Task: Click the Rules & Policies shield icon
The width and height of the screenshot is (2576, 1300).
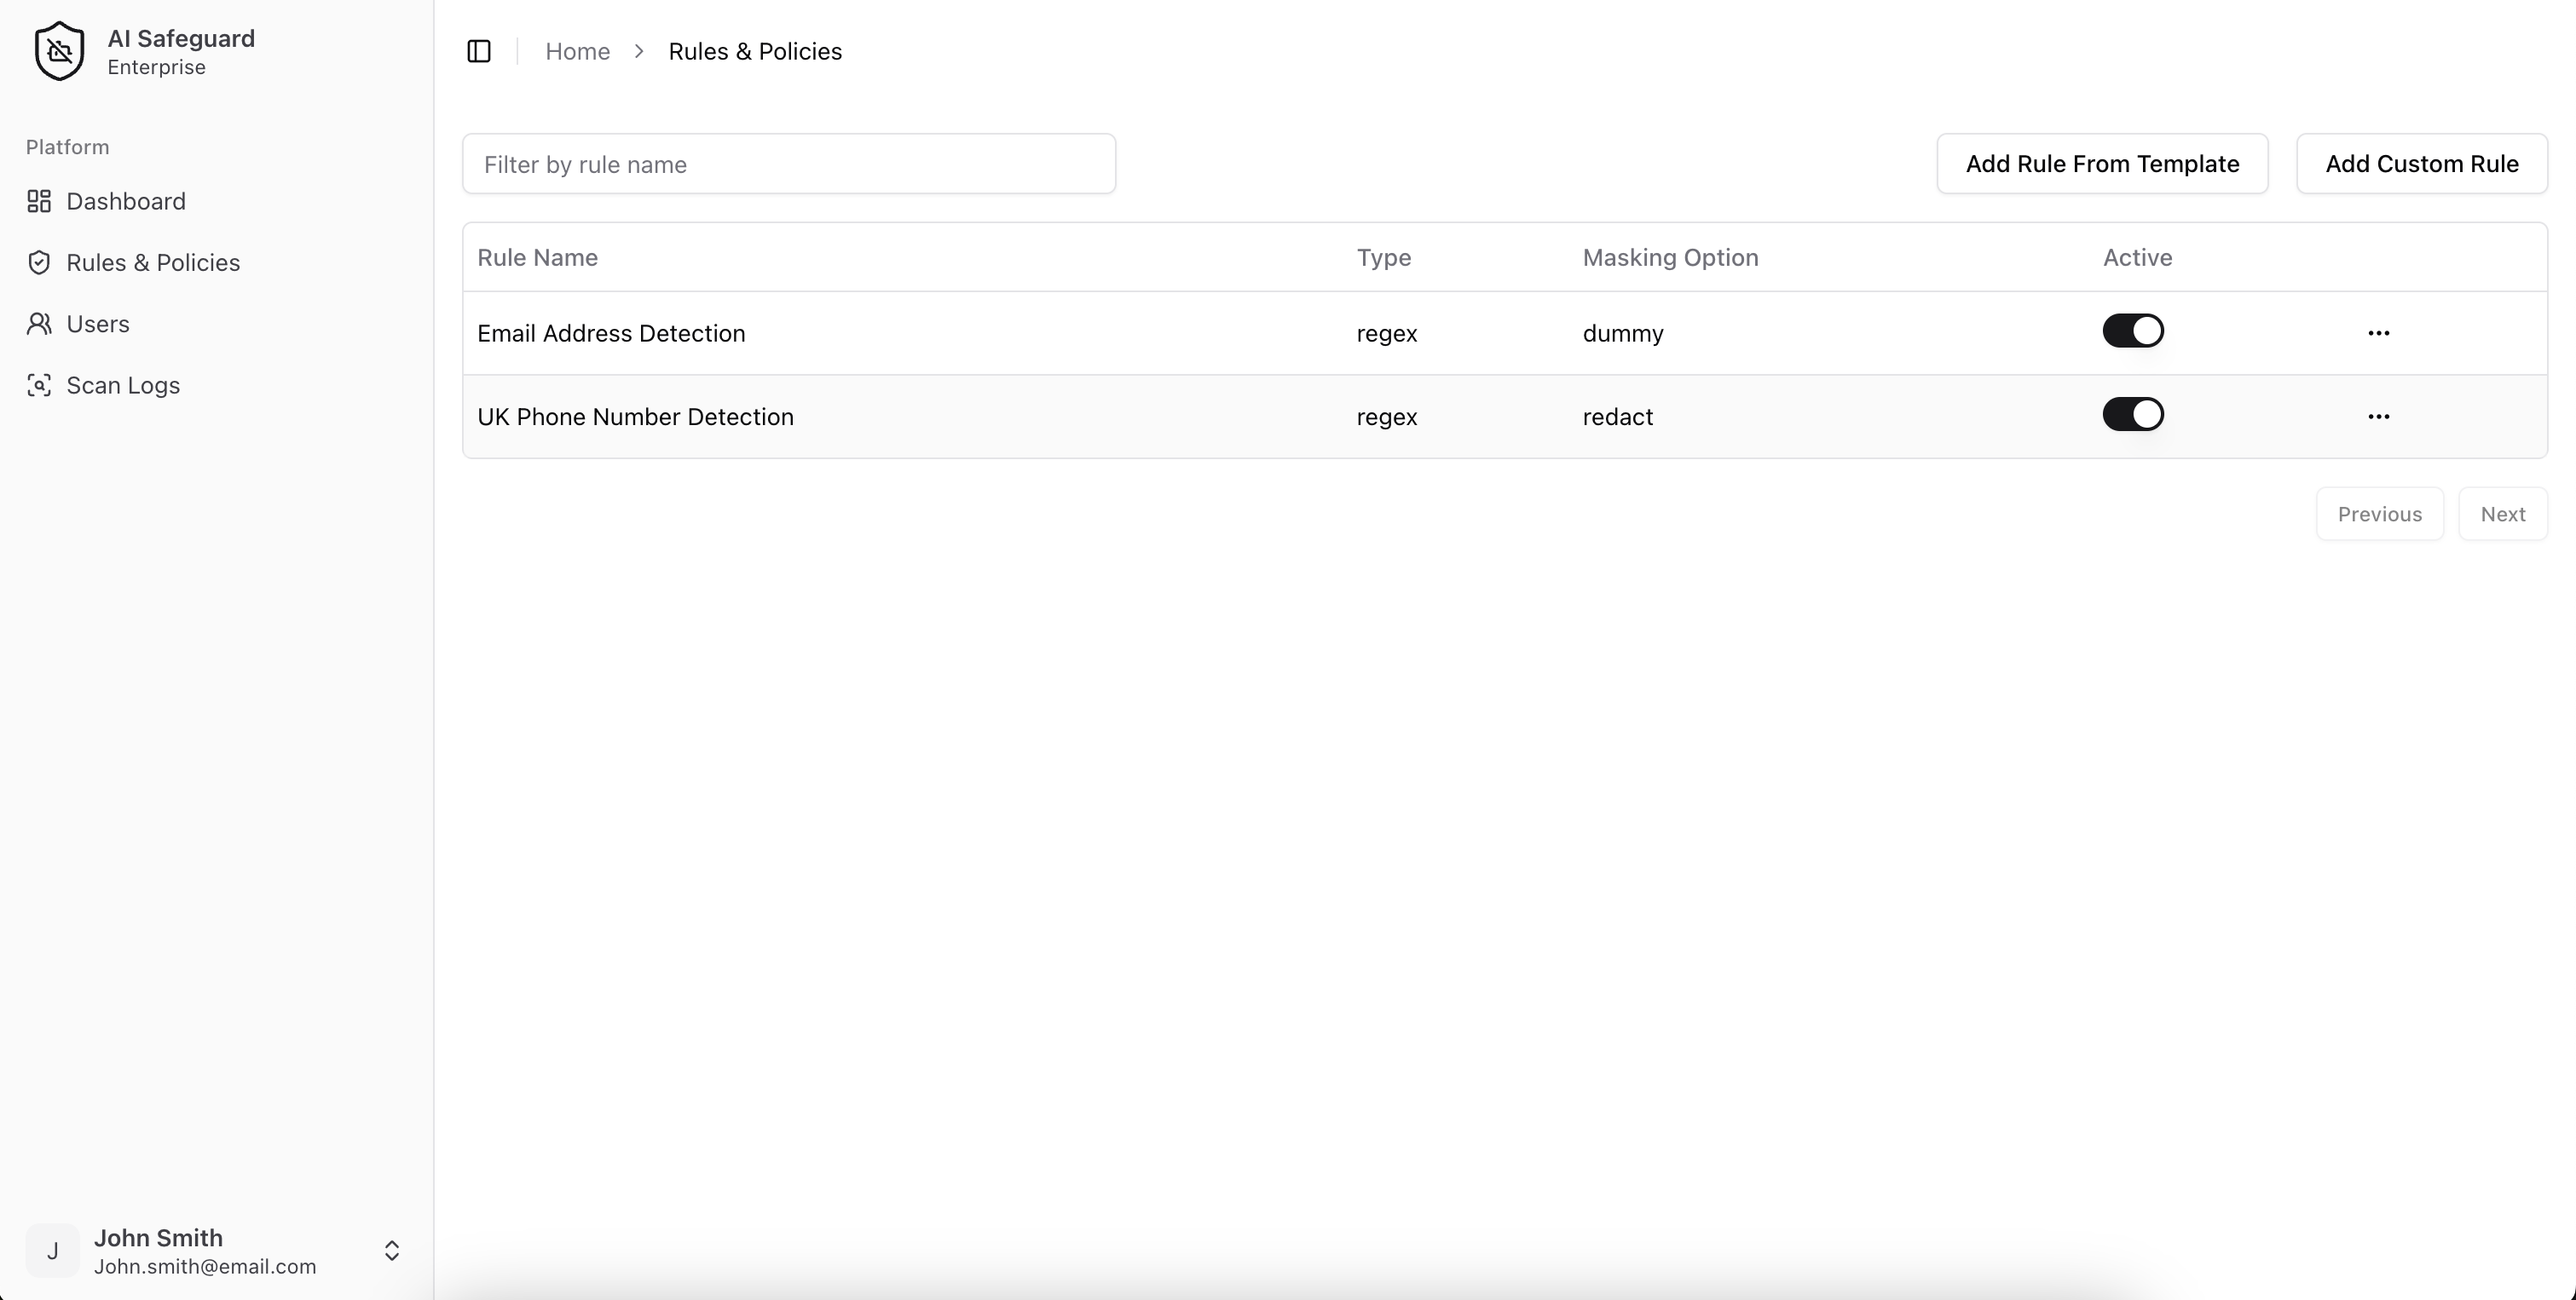Action: (39, 262)
